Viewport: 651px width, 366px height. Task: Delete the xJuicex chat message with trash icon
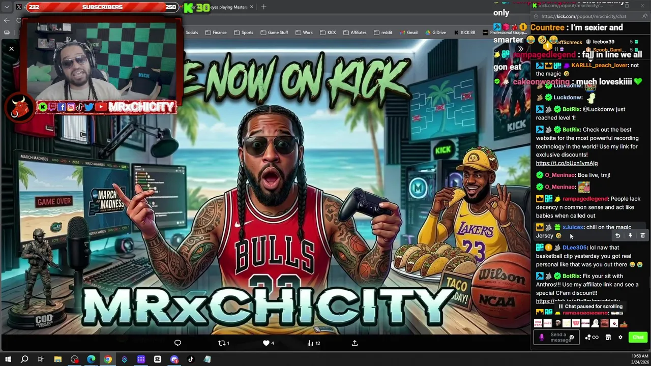point(642,235)
